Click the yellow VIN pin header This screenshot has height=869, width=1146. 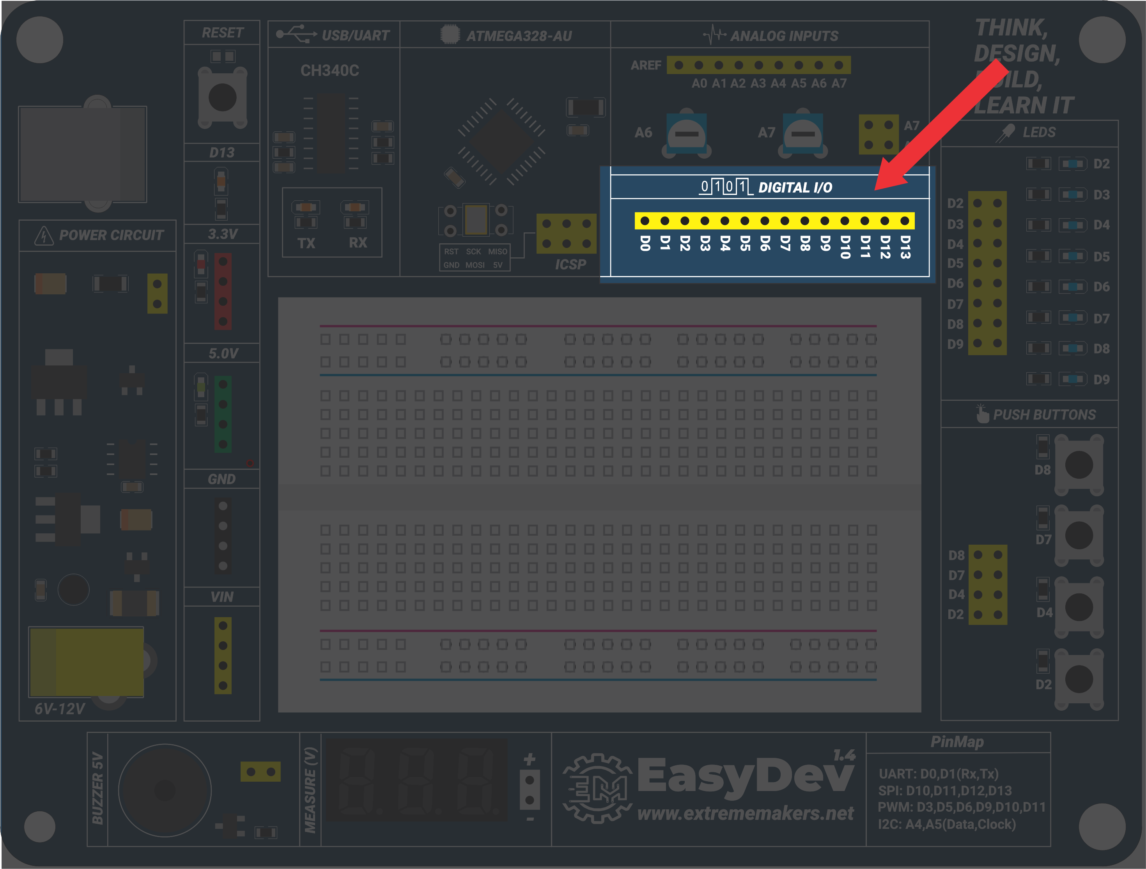[223, 655]
